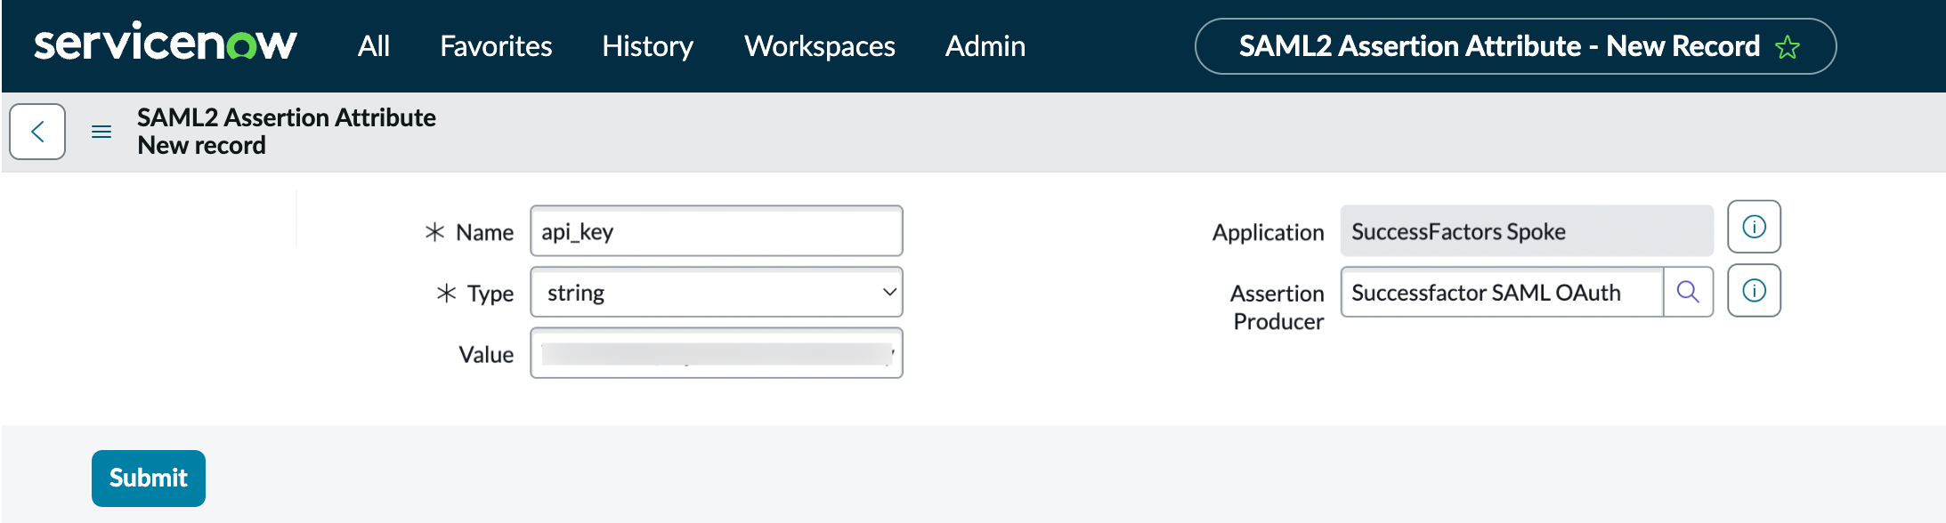
Task: Focus the Name field containing api_key
Action: click(x=717, y=231)
